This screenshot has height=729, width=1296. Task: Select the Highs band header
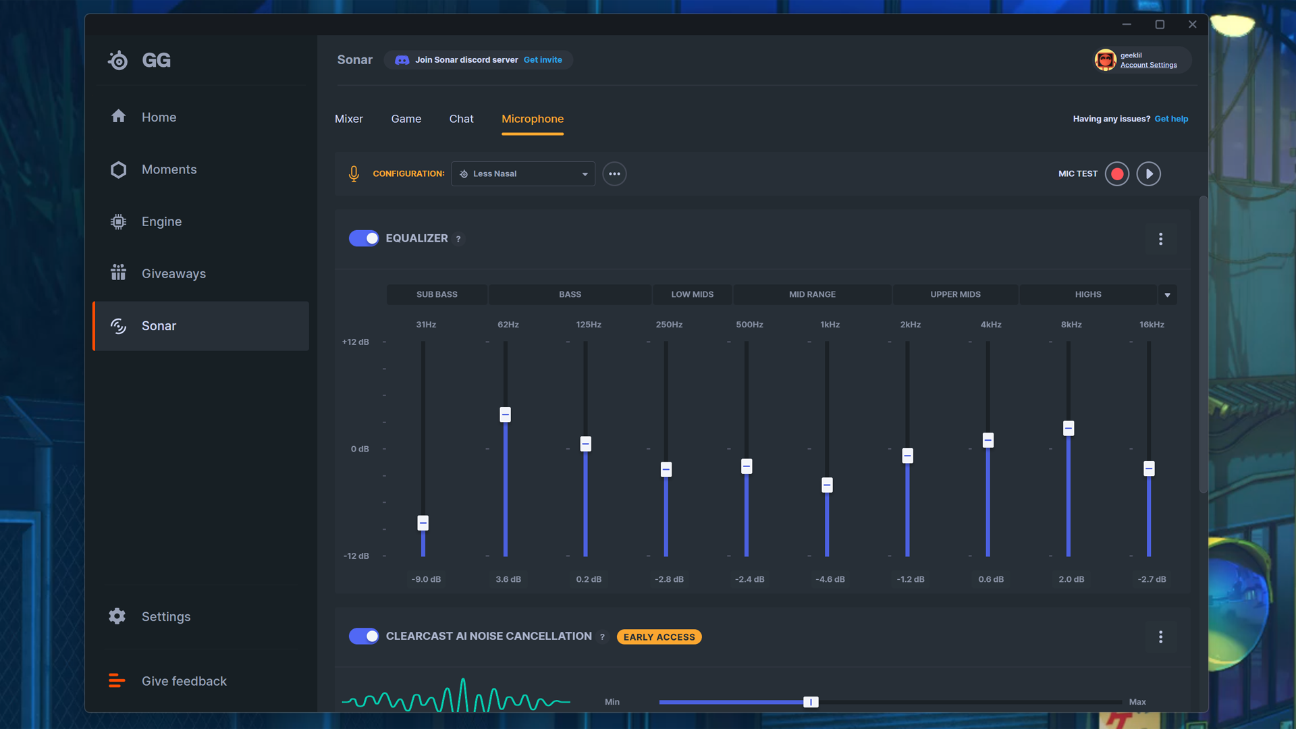(x=1088, y=294)
